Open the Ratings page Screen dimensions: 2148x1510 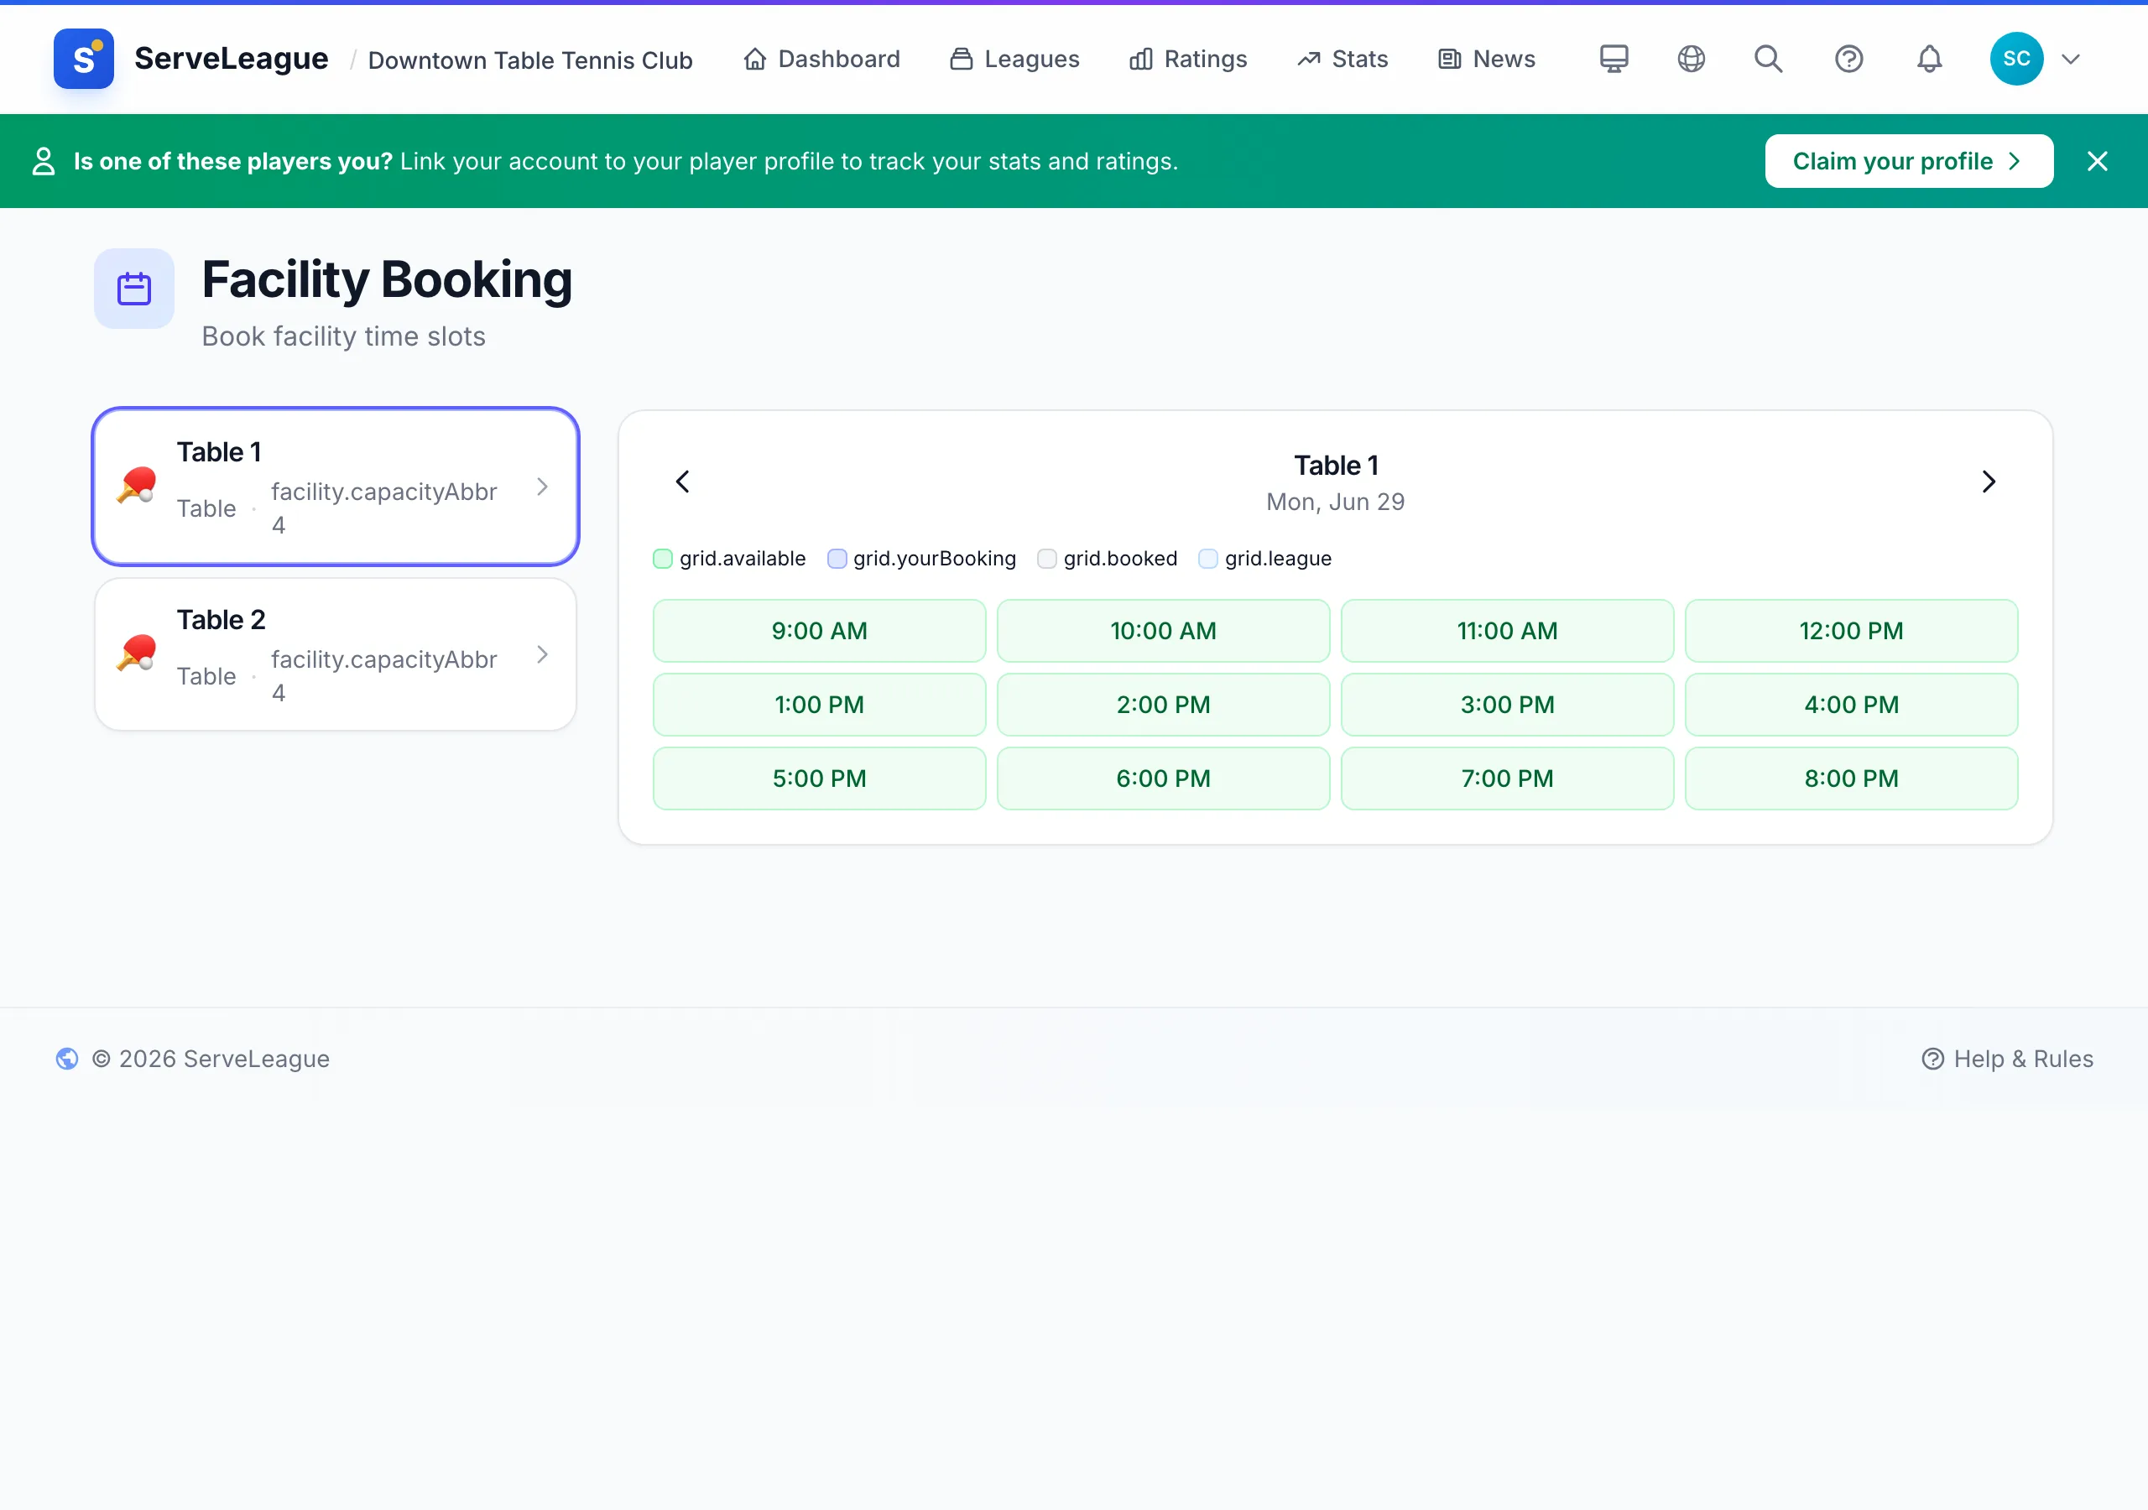(1188, 59)
